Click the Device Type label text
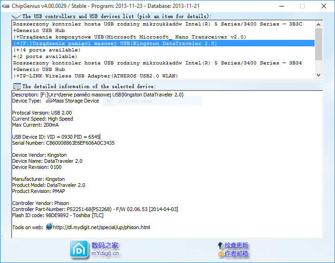 click(x=27, y=101)
